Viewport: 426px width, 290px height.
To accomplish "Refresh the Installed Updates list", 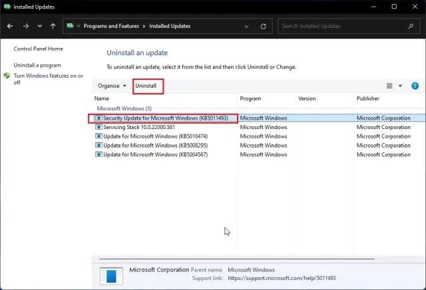I will pyautogui.click(x=264, y=27).
